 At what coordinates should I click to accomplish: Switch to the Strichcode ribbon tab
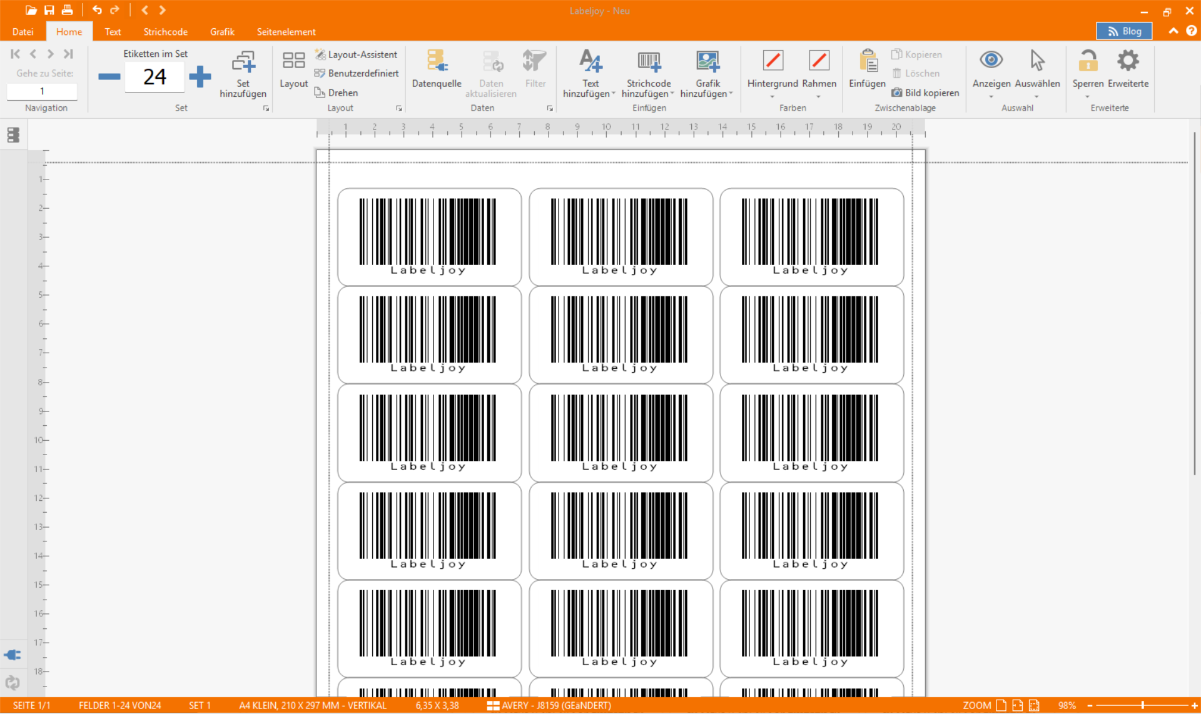tap(165, 31)
